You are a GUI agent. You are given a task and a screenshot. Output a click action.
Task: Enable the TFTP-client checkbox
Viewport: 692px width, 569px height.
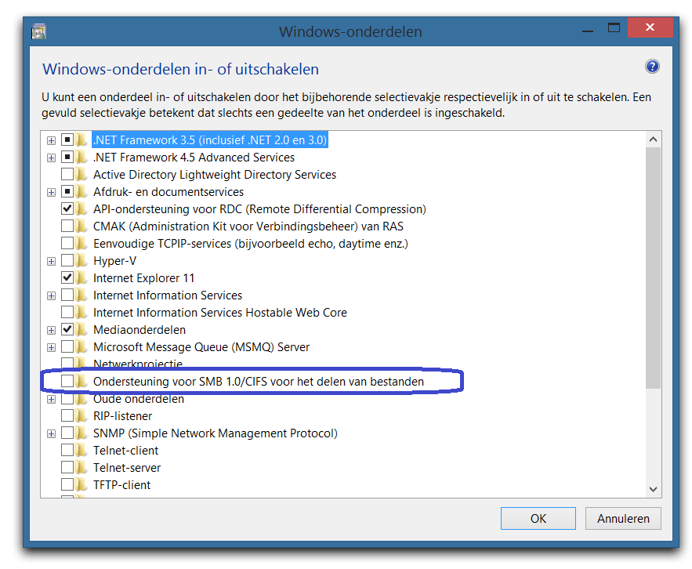click(x=67, y=484)
